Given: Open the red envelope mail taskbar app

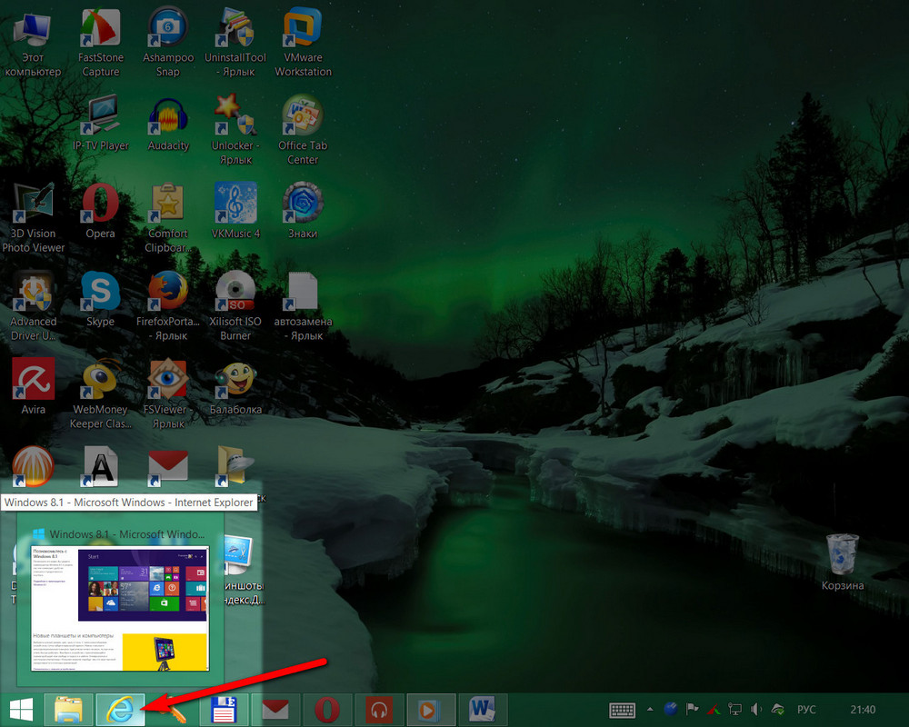Looking at the screenshot, I should 275,710.
